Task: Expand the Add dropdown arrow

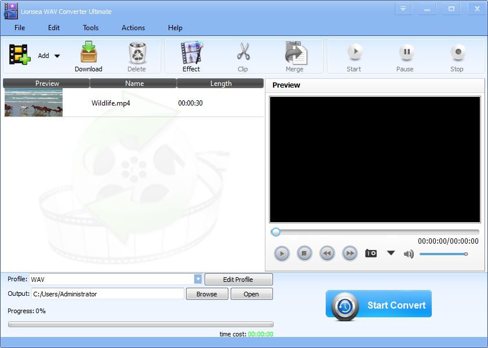Action: coord(57,56)
